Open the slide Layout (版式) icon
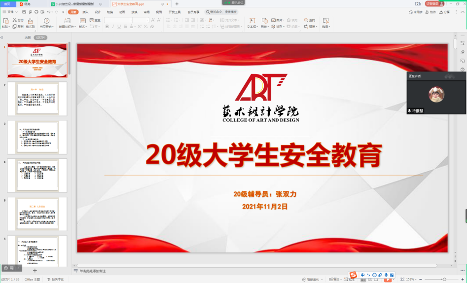Screen dimensions: 467x283 (x=83, y=21)
